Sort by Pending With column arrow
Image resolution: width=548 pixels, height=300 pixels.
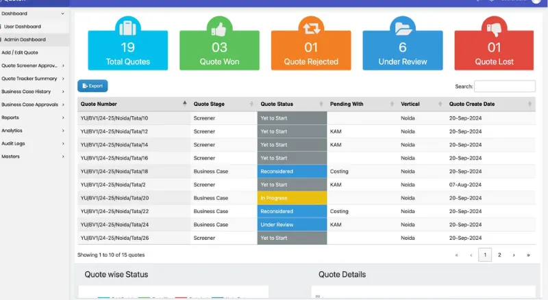[x=392, y=104]
